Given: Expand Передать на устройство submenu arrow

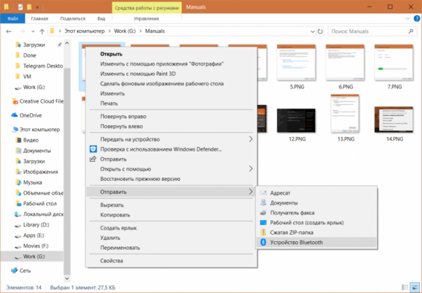Looking at the screenshot, I should pyautogui.click(x=251, y=139).
